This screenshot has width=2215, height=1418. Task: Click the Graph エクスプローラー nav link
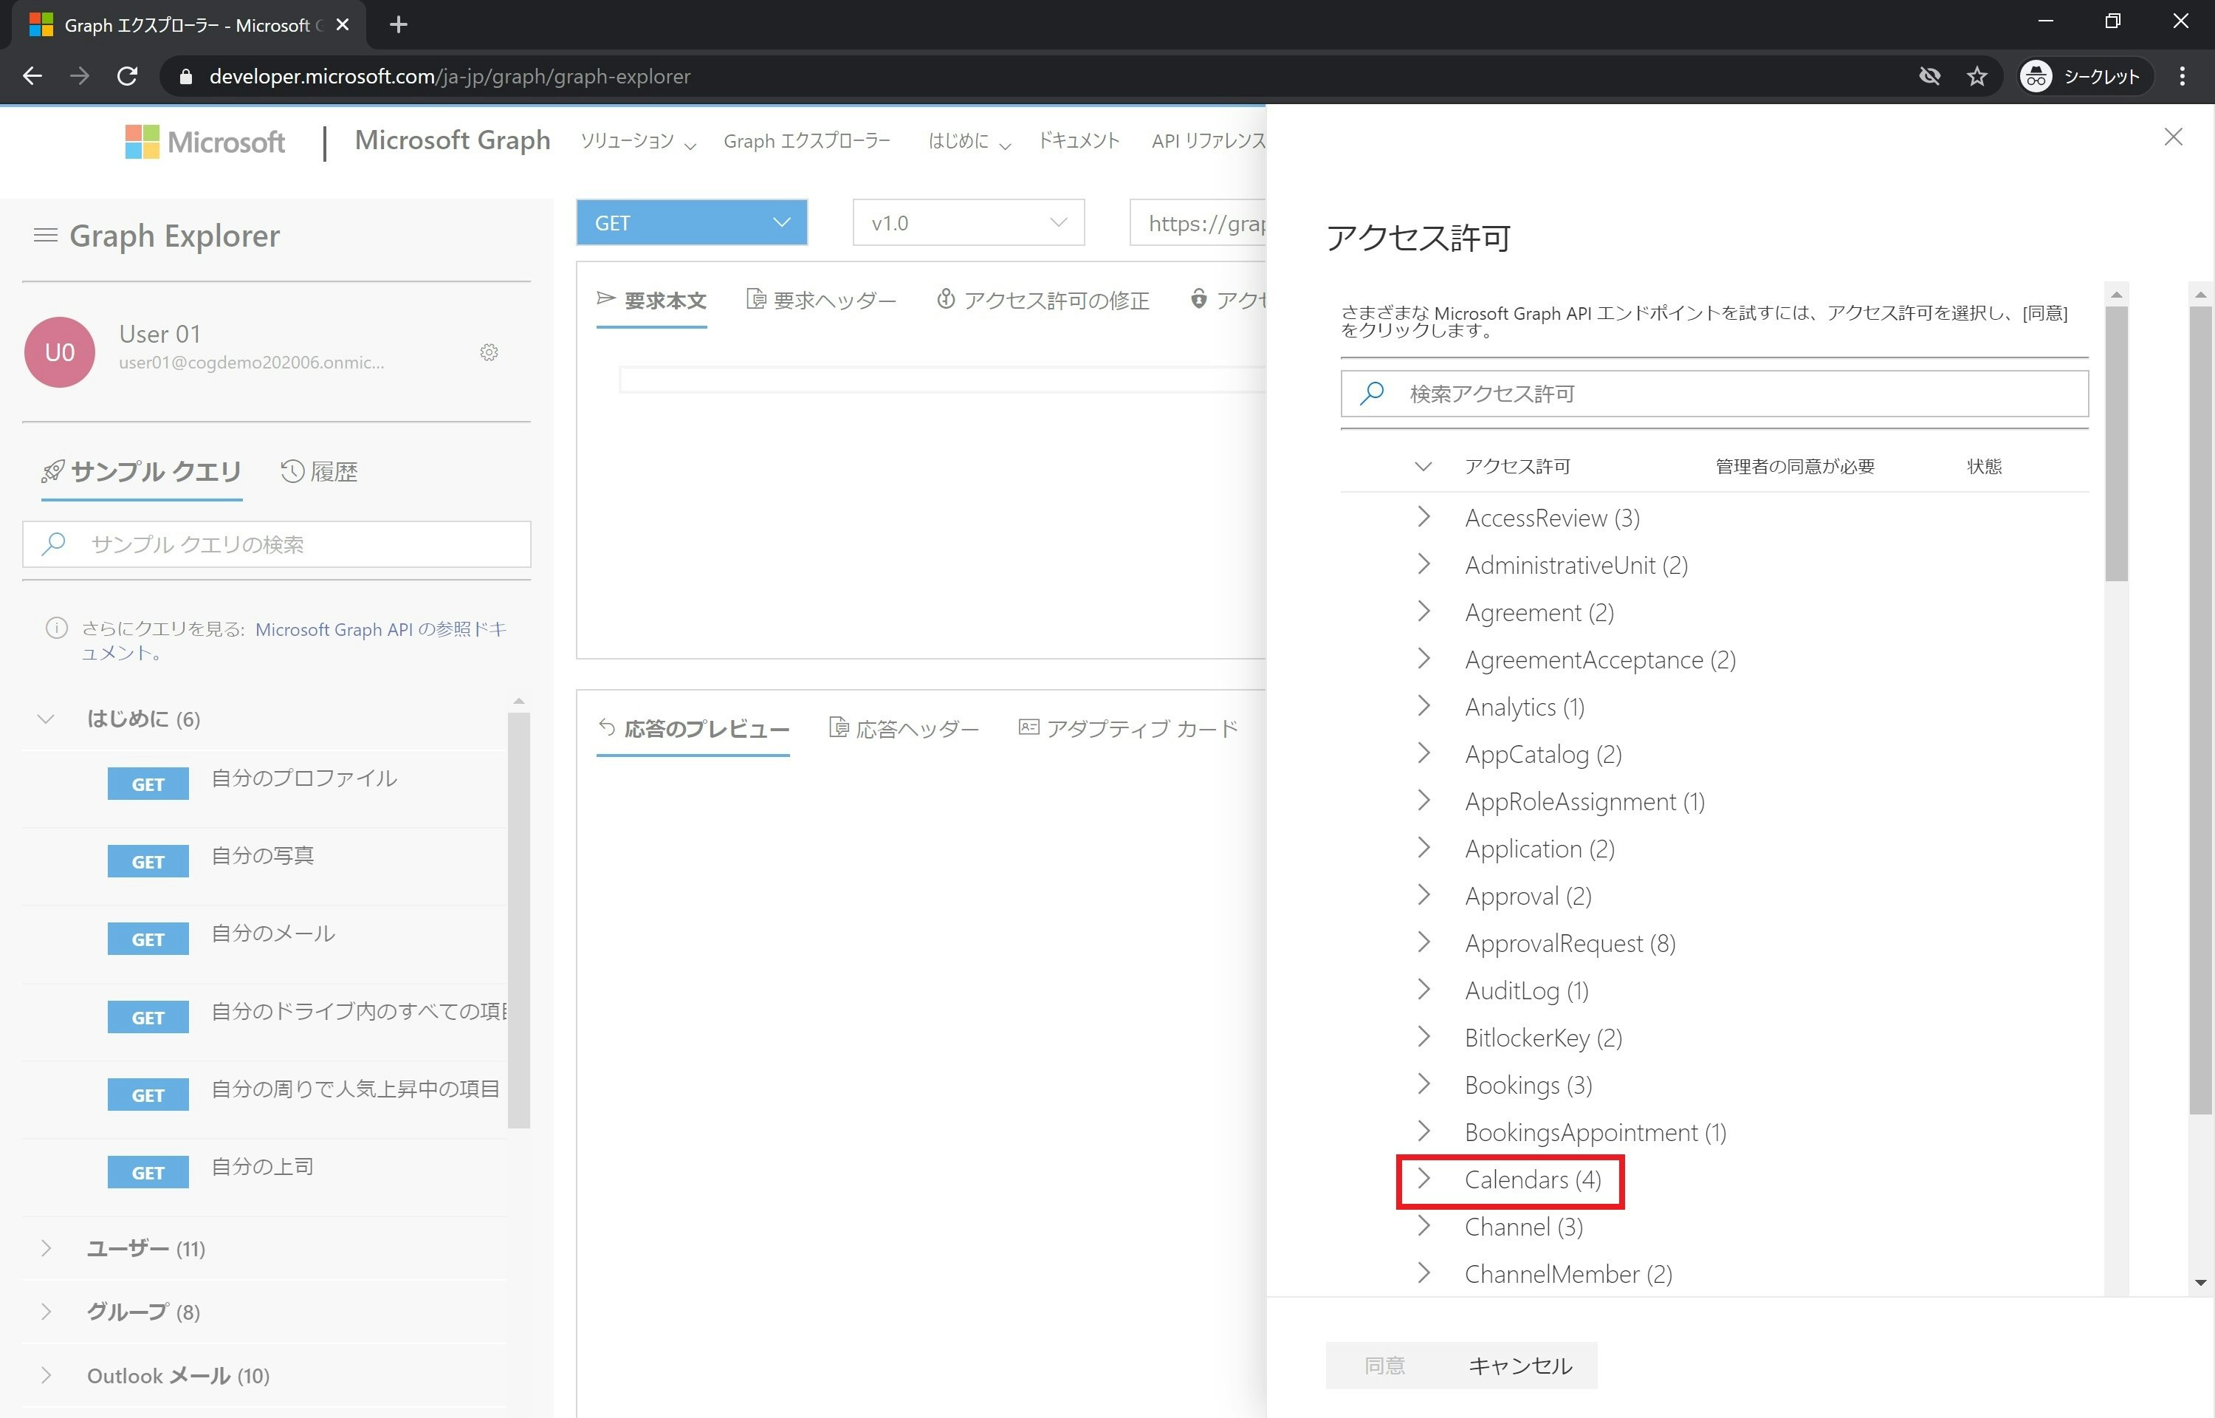[807, 141]
